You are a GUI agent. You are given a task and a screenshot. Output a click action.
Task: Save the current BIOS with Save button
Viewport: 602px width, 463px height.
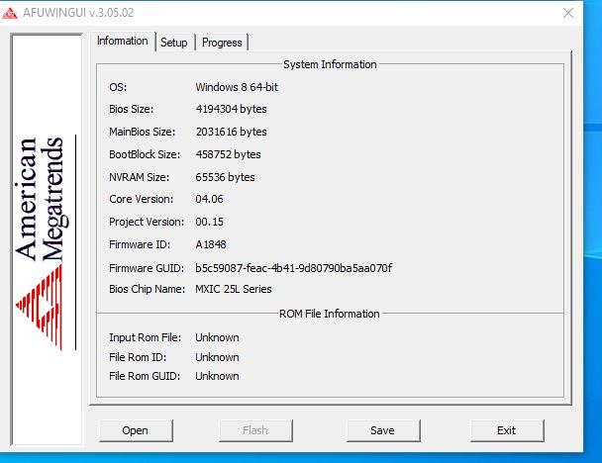click(383, 430)
